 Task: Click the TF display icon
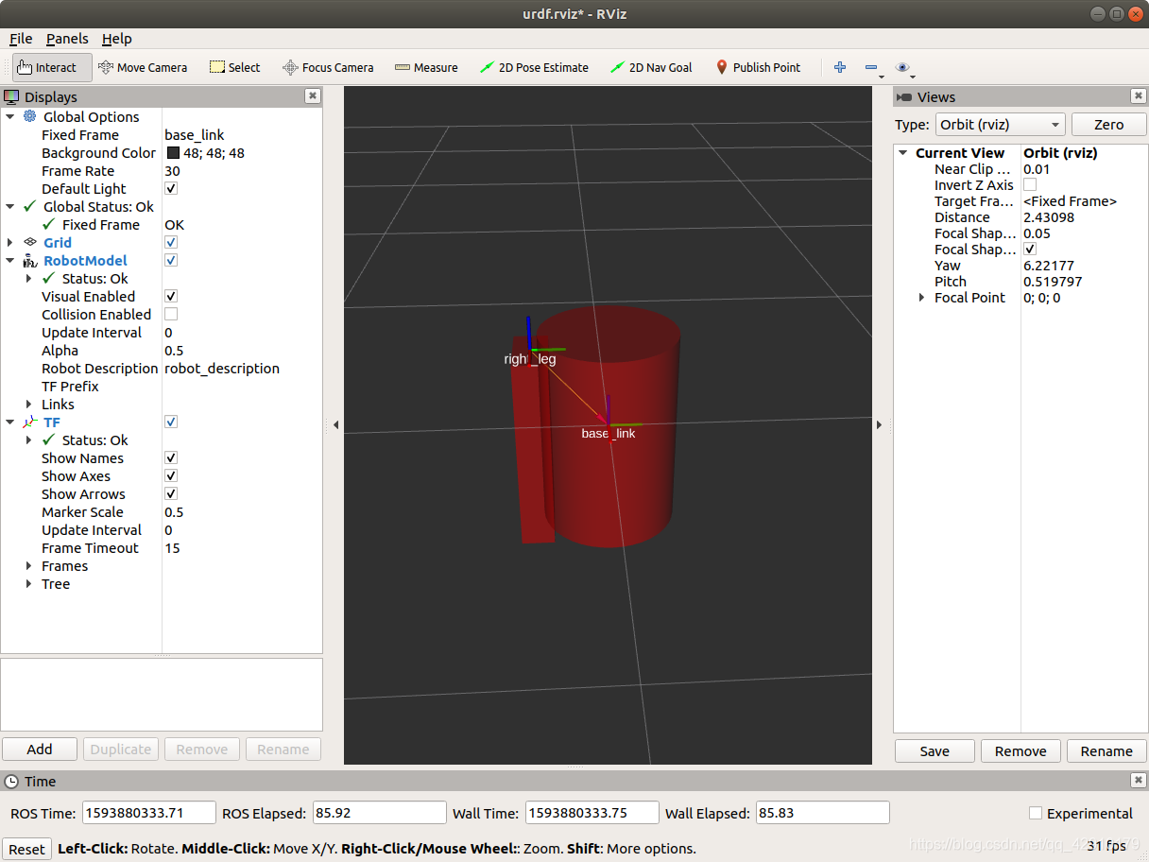click(x=29, y=422)
